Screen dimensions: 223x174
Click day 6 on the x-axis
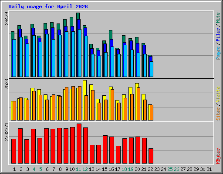[47, 169]
